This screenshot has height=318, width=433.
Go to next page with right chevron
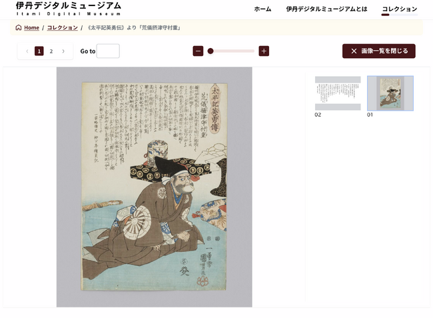click(63, 51)
